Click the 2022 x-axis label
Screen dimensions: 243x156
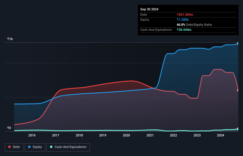(173, 135)
